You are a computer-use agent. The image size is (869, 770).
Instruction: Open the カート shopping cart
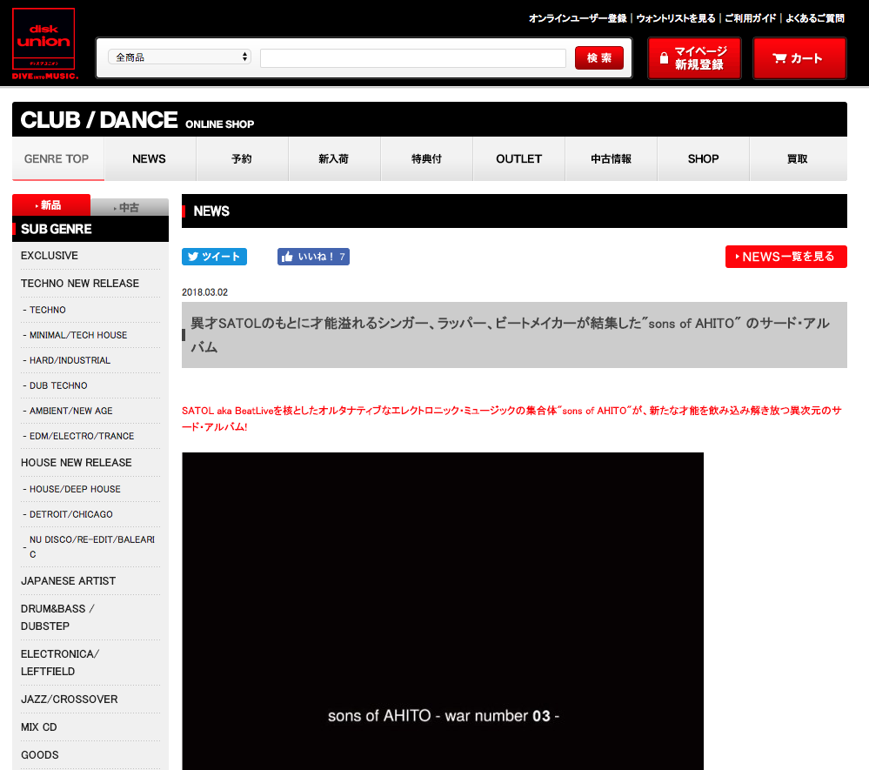[799, 58]
